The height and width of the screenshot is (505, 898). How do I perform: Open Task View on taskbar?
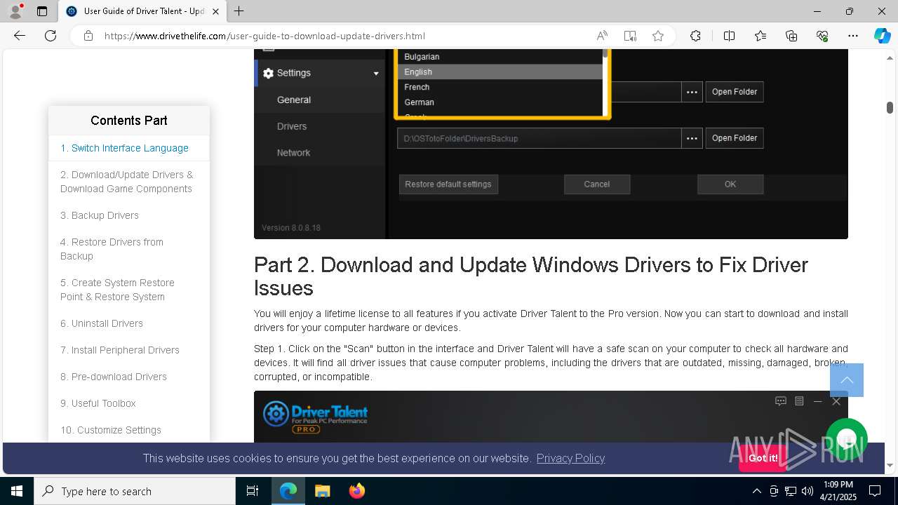pyautogui.click(x=253, y=491)
